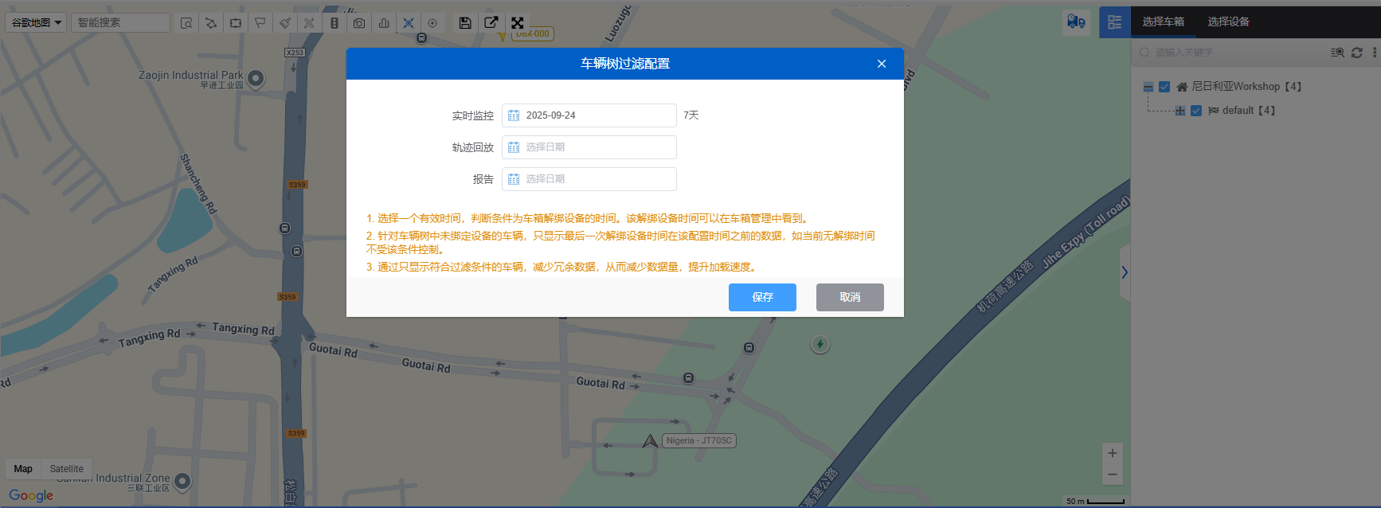
Task: Uncheck the default group checkbox
Action: pyautogui.click(x=1196, y=111)
